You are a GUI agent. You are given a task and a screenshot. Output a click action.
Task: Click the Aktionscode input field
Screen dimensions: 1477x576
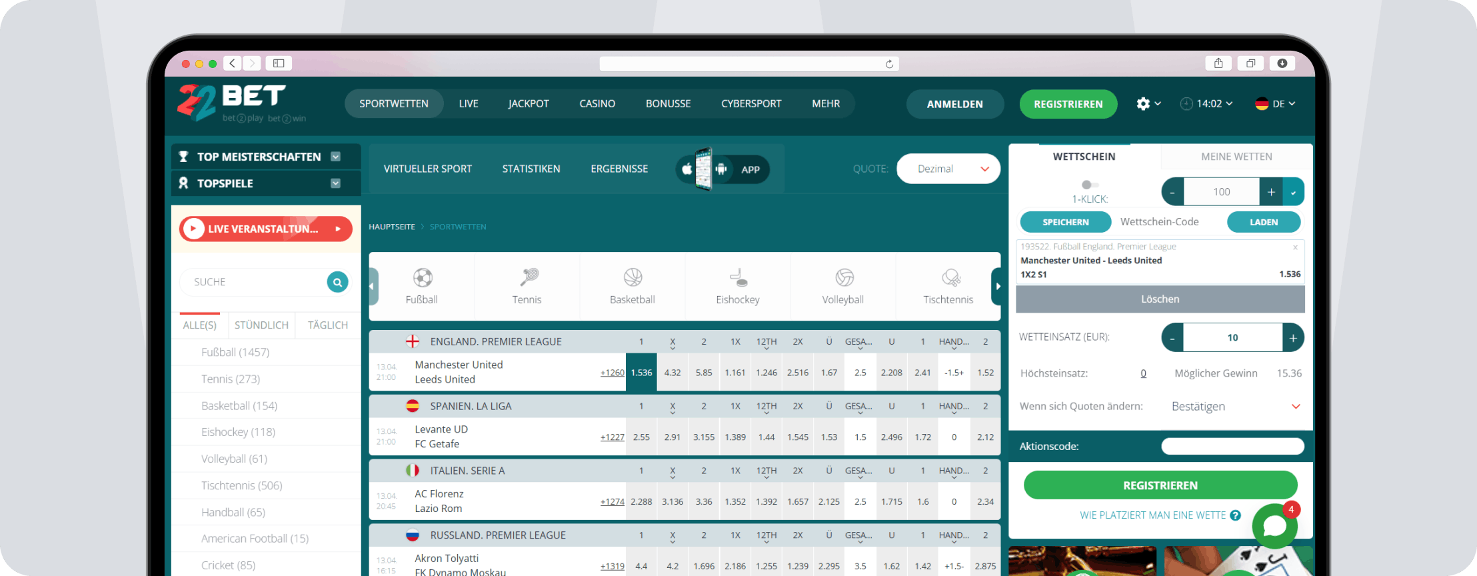1233,447
